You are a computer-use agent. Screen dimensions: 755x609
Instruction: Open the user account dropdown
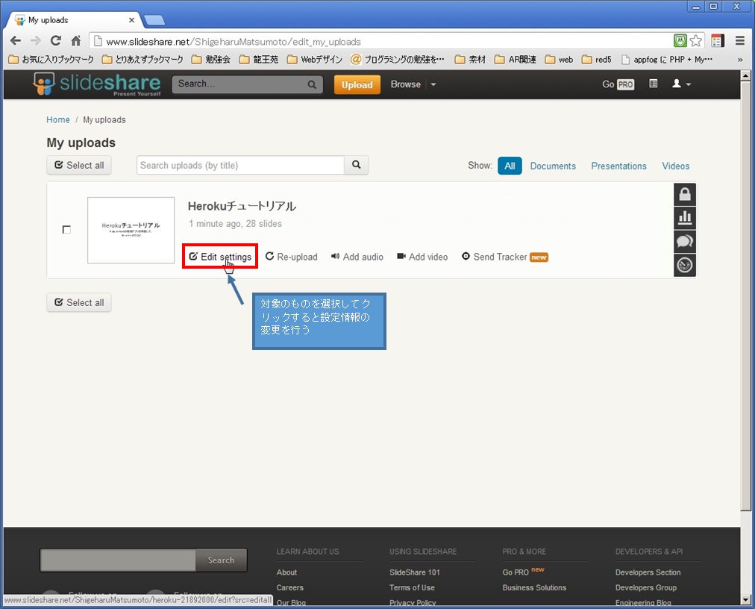pos(681,84)
